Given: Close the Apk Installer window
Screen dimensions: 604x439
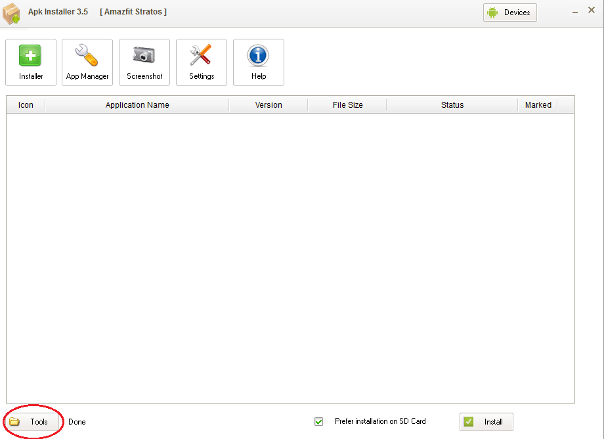Looking at the screenshot, I should pos(592,10).
